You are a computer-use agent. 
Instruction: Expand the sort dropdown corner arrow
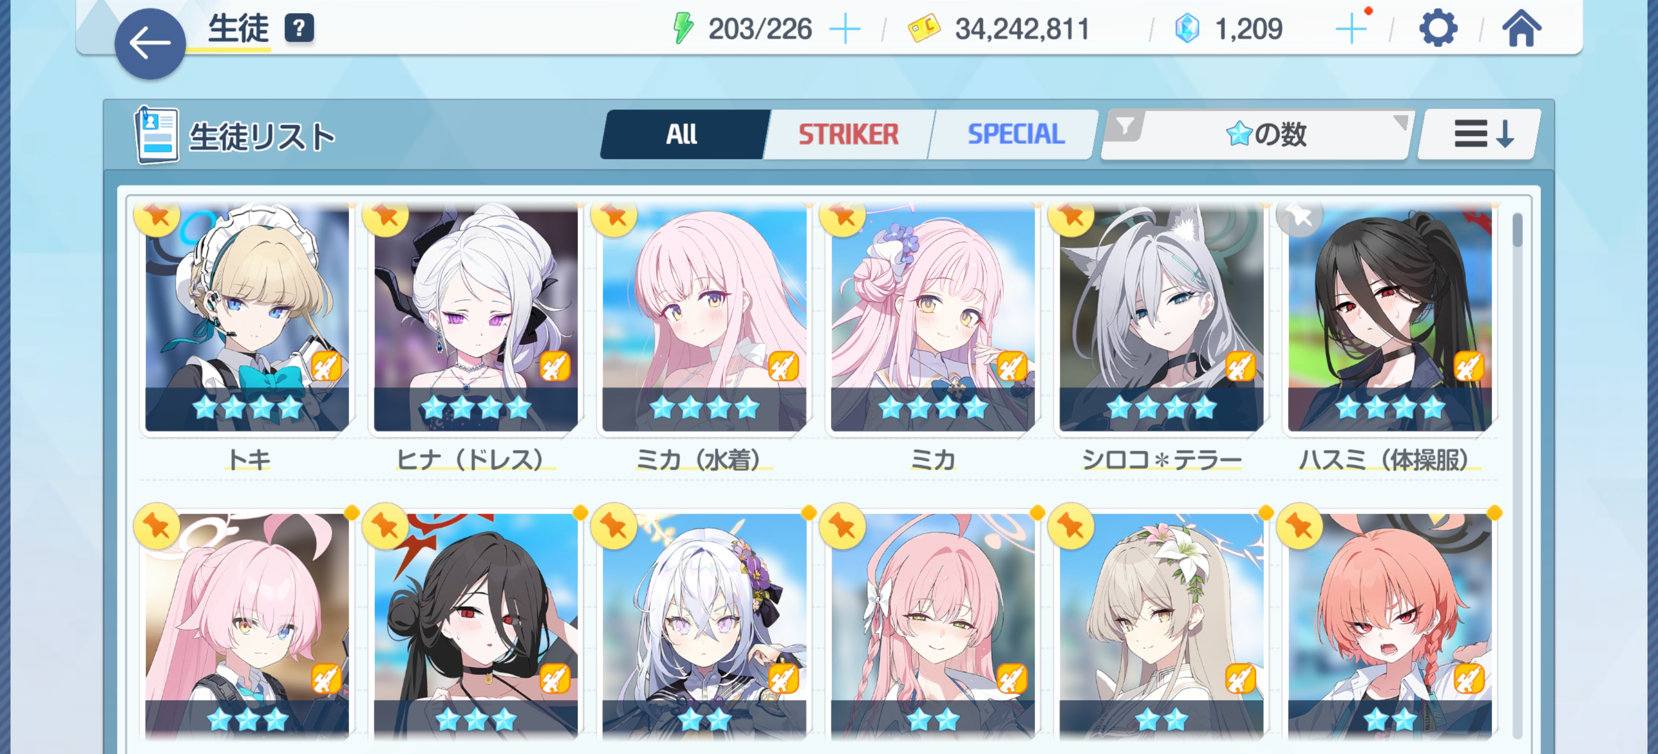(x=1401, y=123)
